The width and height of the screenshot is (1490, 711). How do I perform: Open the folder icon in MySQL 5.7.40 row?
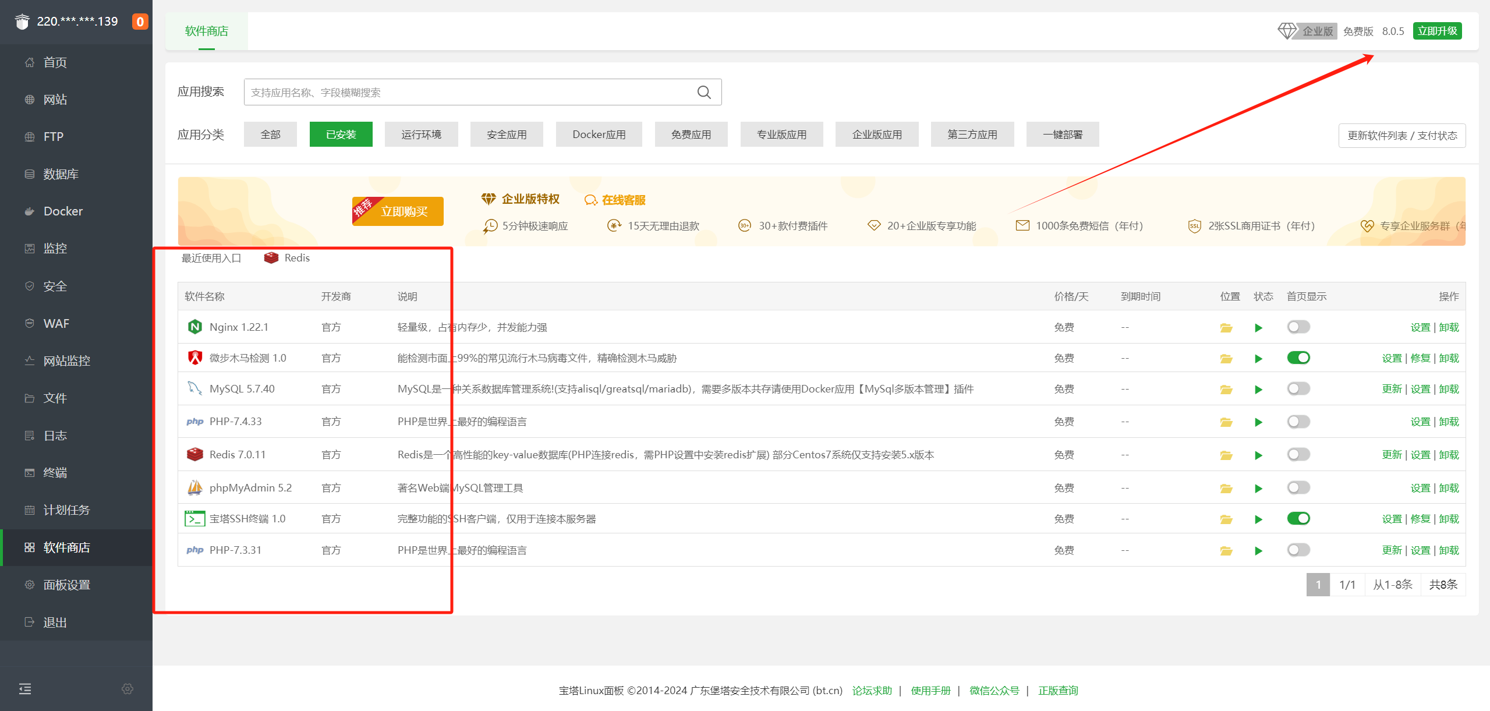tap(1226, 390)
